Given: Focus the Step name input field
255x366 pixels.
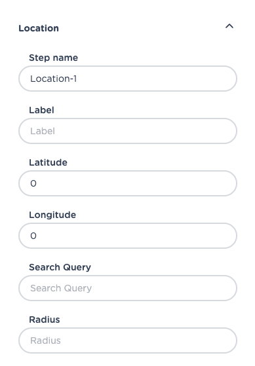Looking at the screenshot, I should tap(128, 79).
